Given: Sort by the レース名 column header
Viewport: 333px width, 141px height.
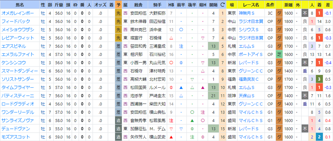Looking at the screenshot, I should tap(251, 4).
